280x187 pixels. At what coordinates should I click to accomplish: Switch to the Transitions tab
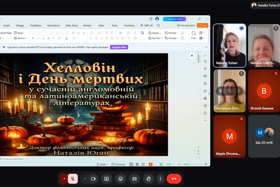[36, 26]
